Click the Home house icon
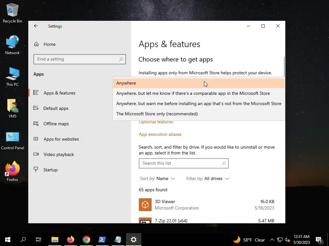 pos(36,44)
